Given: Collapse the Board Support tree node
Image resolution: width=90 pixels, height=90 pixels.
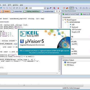Looking at the screenshot, I should click(x=63, y=20).
